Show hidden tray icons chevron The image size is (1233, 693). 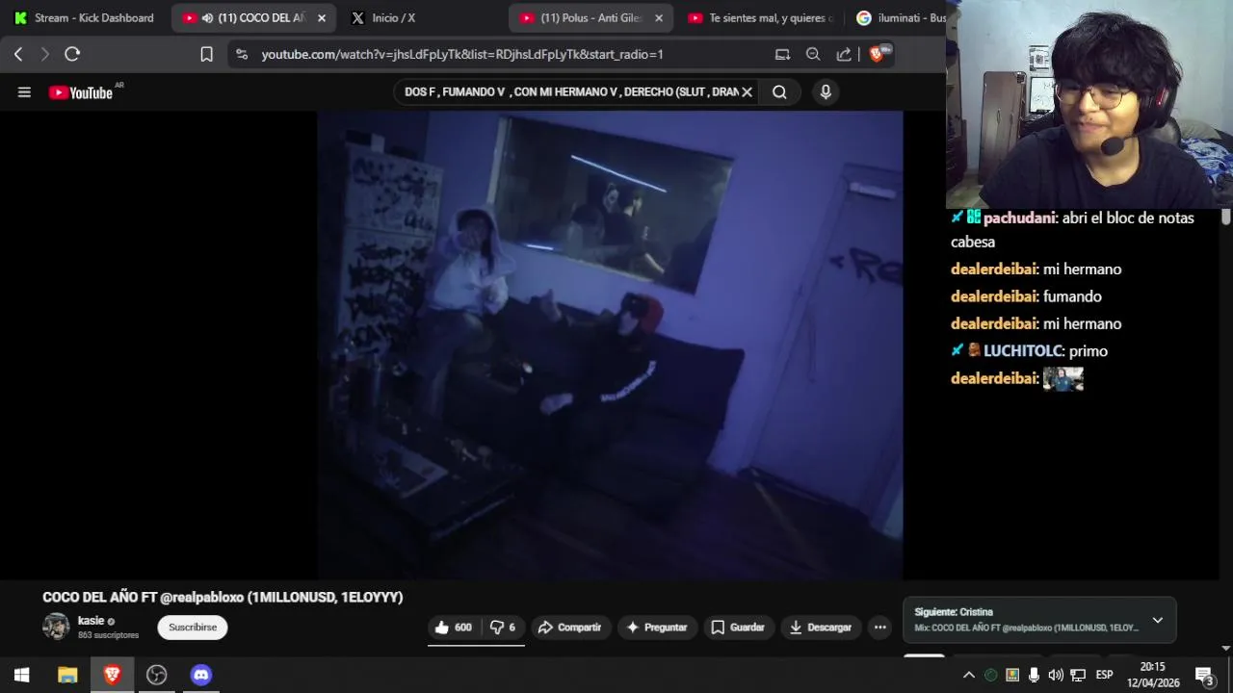[969, 675]
